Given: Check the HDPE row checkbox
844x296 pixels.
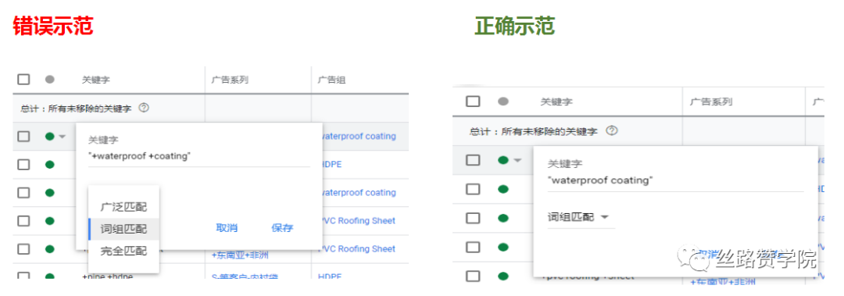Looking at the screenshot, I should [x=23, y=164].
